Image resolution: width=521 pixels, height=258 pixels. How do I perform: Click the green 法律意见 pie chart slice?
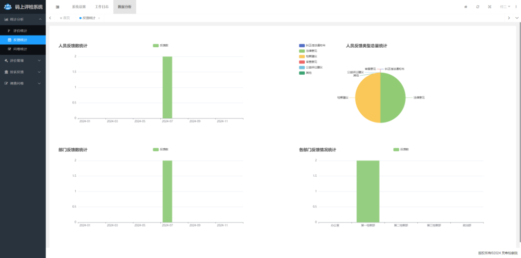394,98
